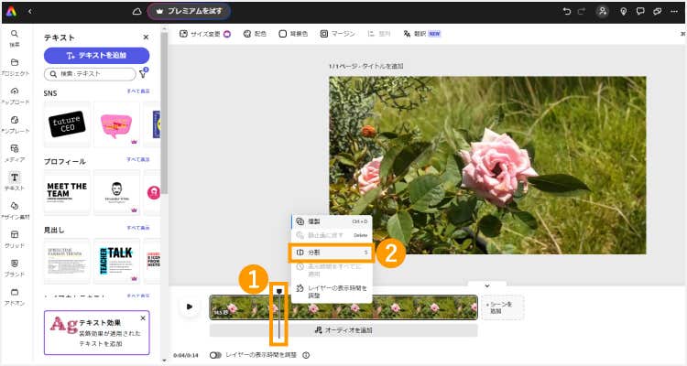Close the テキスト panel
Image resolution: width=687 pixels, height=366 pixels.
146,38
